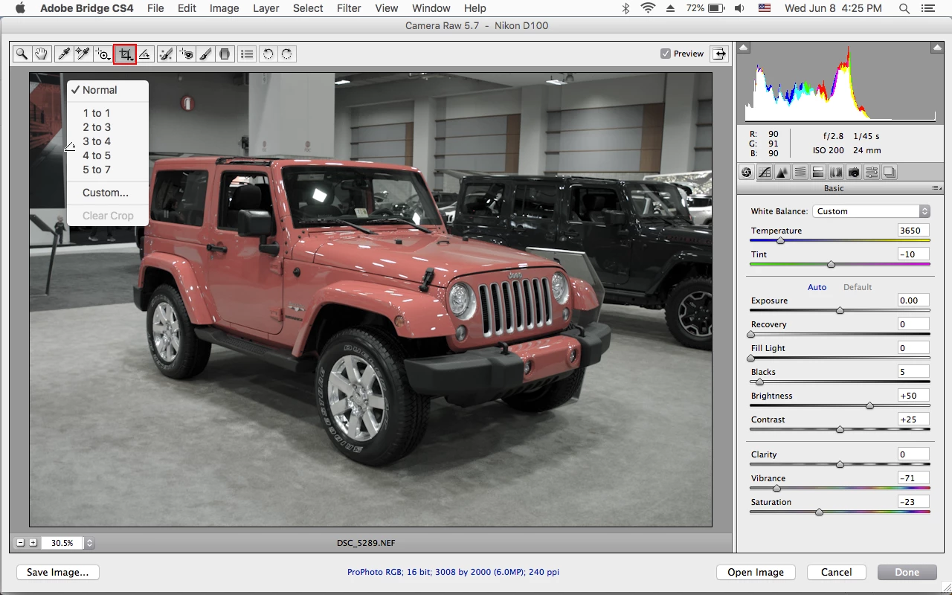952x595 pixels.
Task: Open the Detail panel tab
Action: point(782,173)
